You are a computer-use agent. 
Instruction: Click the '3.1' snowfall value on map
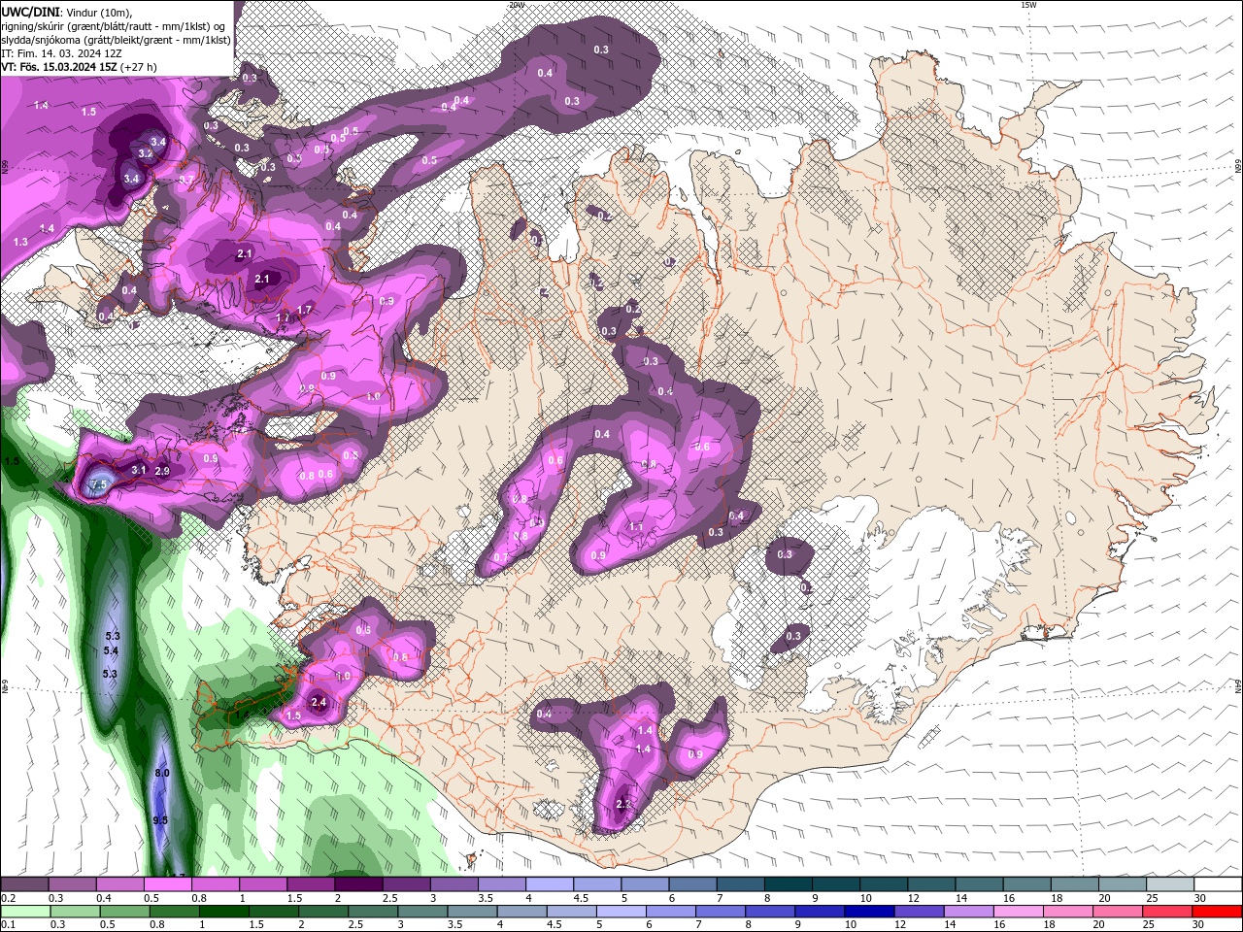(139, 470)
